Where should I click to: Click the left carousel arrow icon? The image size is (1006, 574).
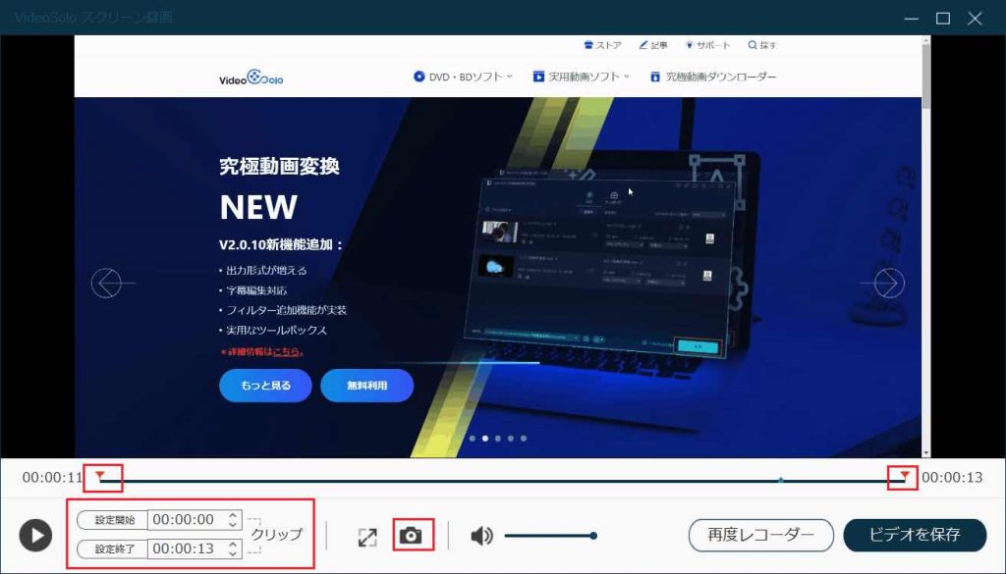[x=106, y=283]
